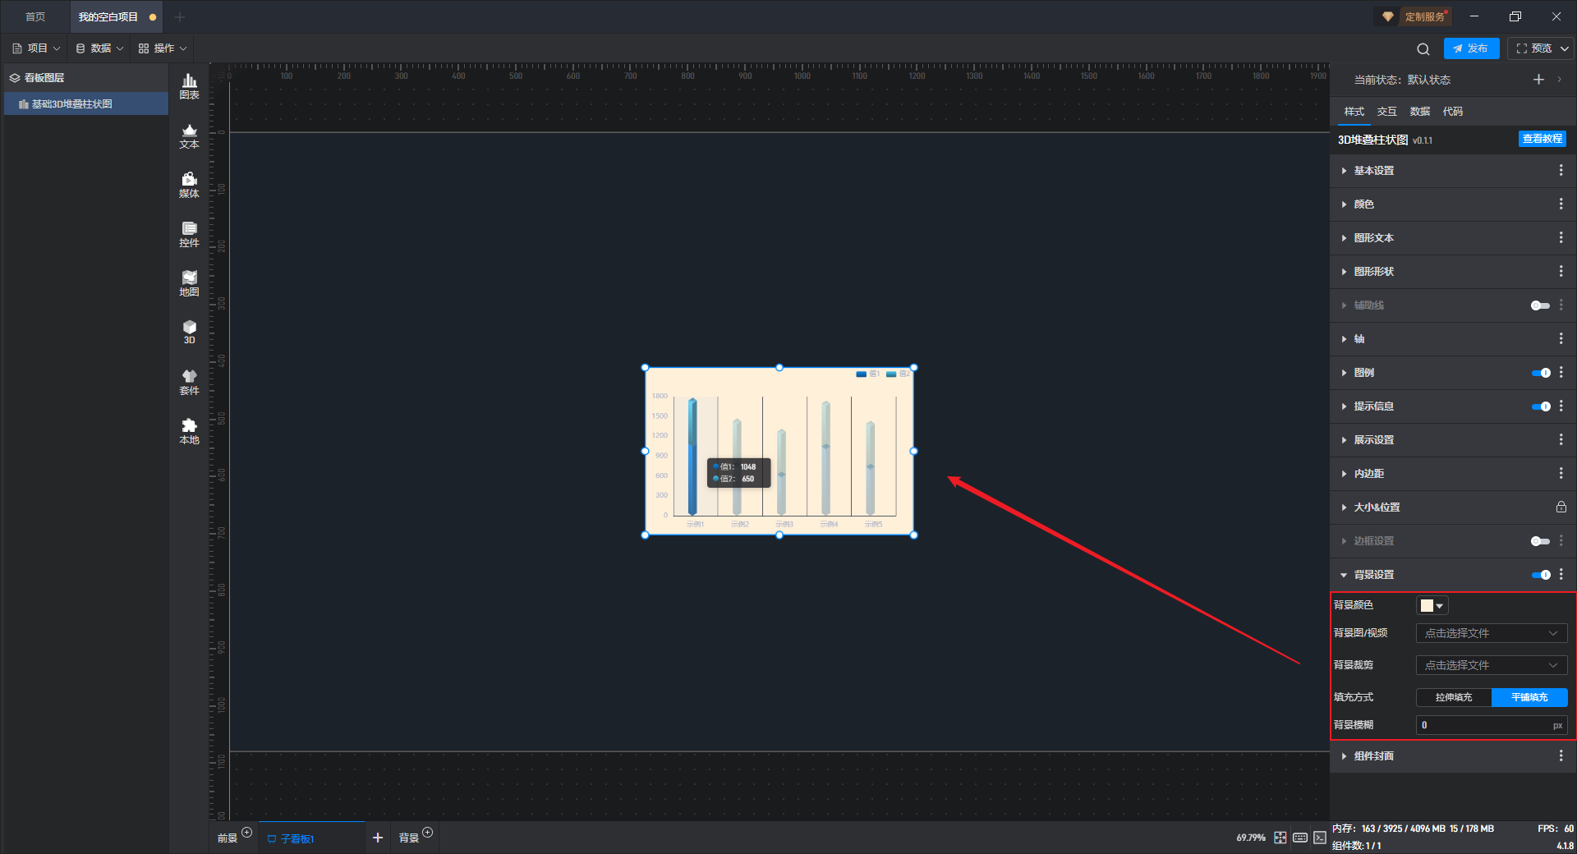
Task: Click the 3D stacked bar chart on canvas
Action: click(x=779, y=451)
